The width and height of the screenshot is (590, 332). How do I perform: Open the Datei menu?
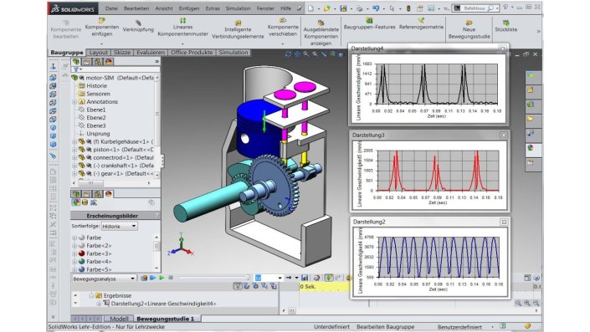[111, 8]
